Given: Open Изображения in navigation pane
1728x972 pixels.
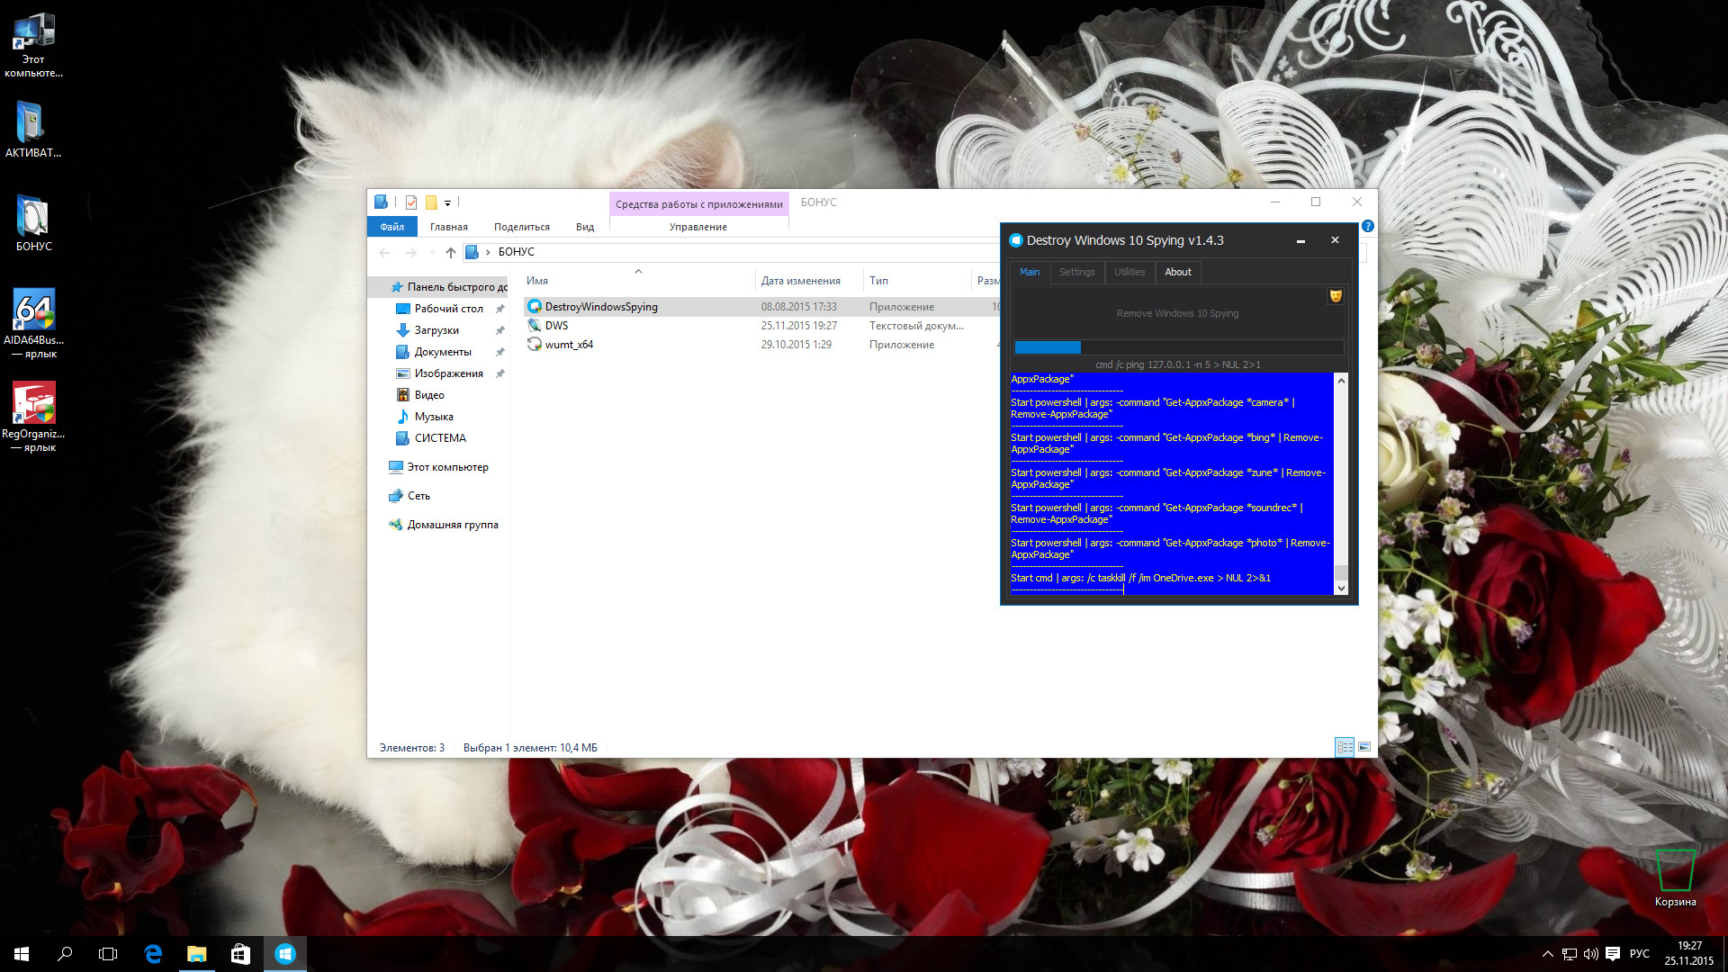Looking at the screenshot, I should click(448, 373).
